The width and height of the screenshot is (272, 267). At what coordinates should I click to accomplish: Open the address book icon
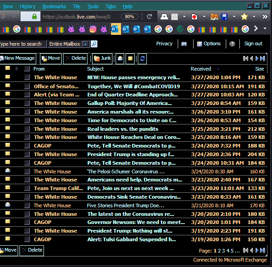point(184,44)
